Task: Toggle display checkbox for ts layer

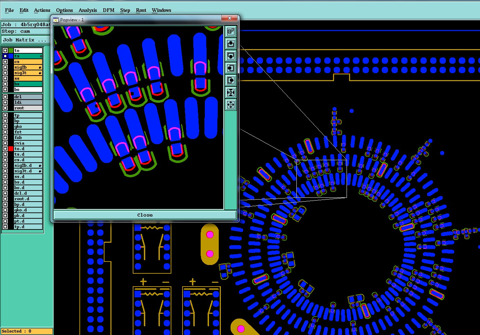Action: [x=5, y=56]
